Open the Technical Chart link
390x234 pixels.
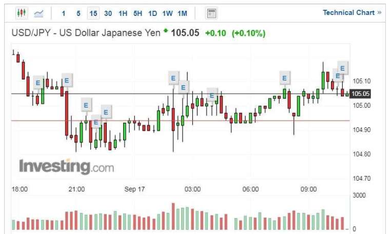pos(352,12)
